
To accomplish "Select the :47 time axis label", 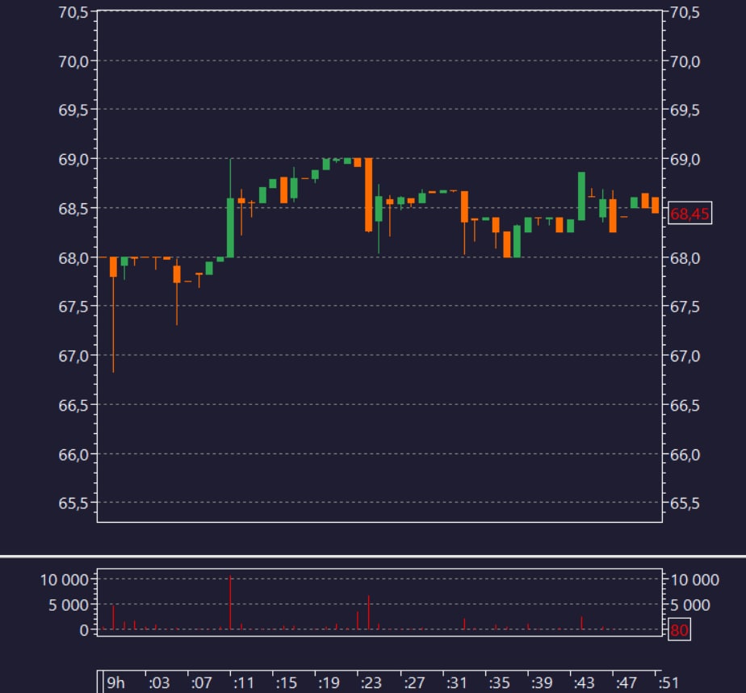I will click(627, 683).
